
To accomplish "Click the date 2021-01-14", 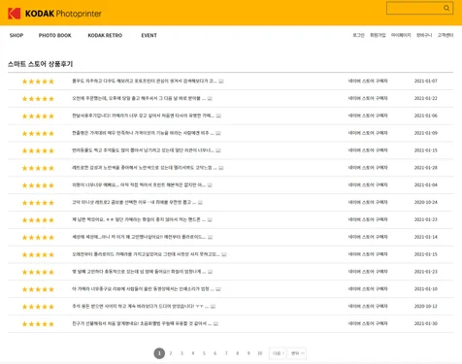I will pos(426,237).
